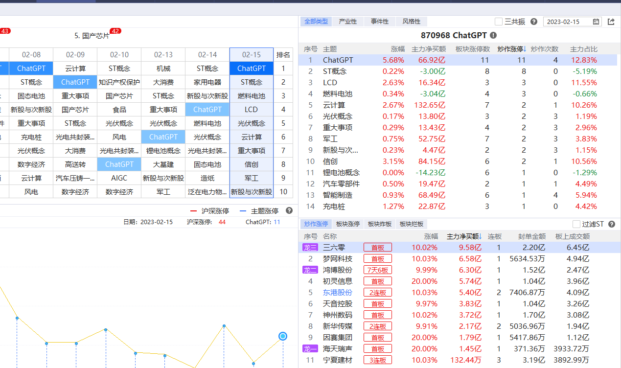Click 燃料电池 cell under 02-15 column
Screen dimensions: 621x368
click(x=252, y=96)
